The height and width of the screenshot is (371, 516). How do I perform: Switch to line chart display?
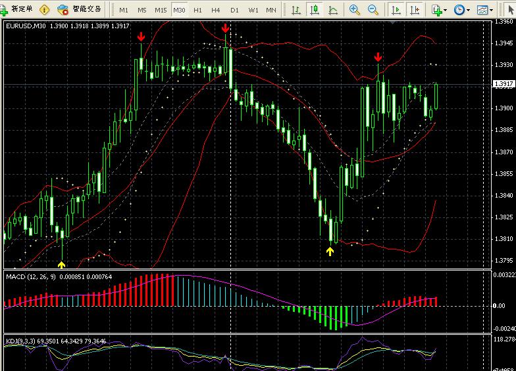tap(333, 10)
